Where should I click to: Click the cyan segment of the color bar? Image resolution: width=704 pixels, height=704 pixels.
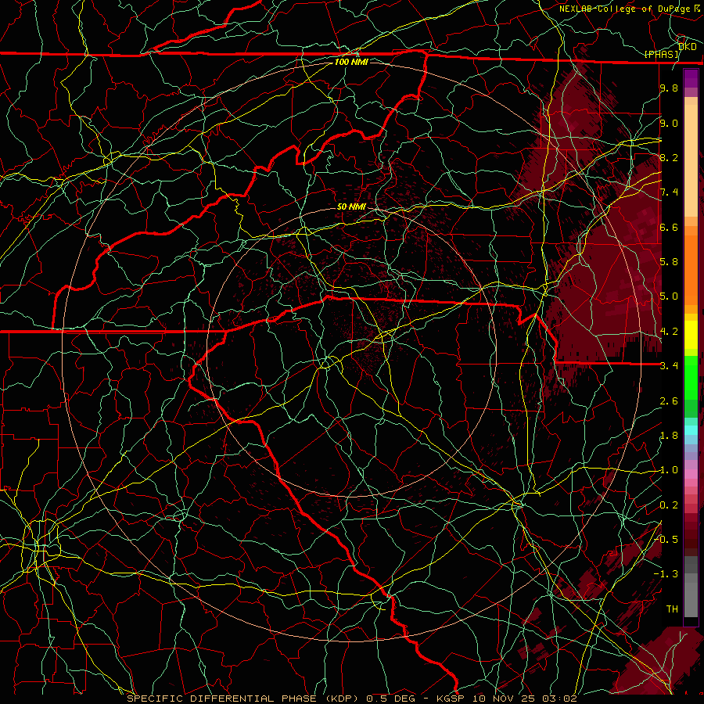691,430
